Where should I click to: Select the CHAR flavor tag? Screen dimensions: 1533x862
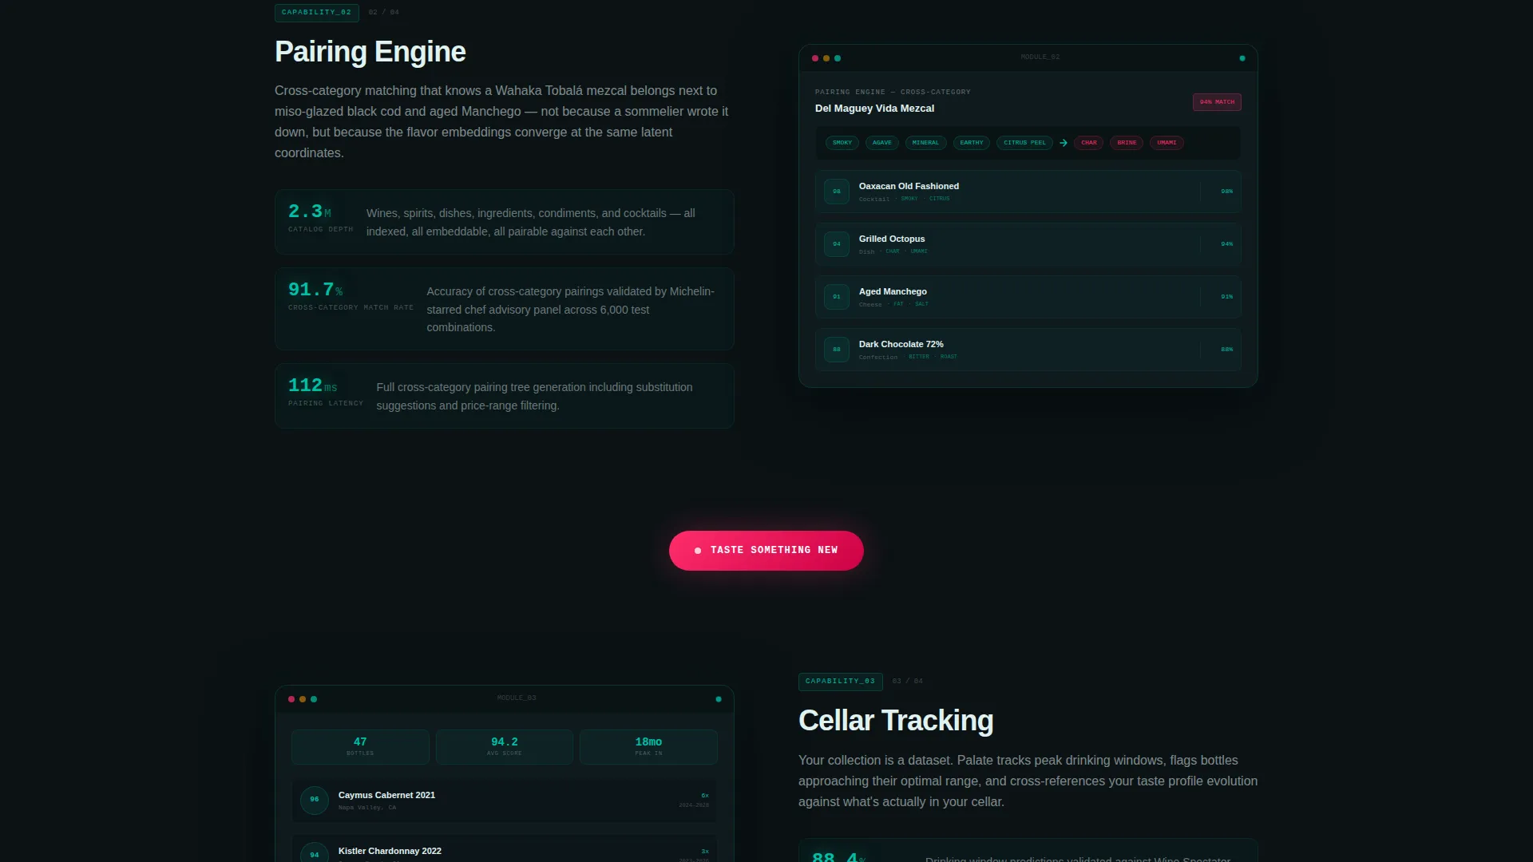[1089, 143]
